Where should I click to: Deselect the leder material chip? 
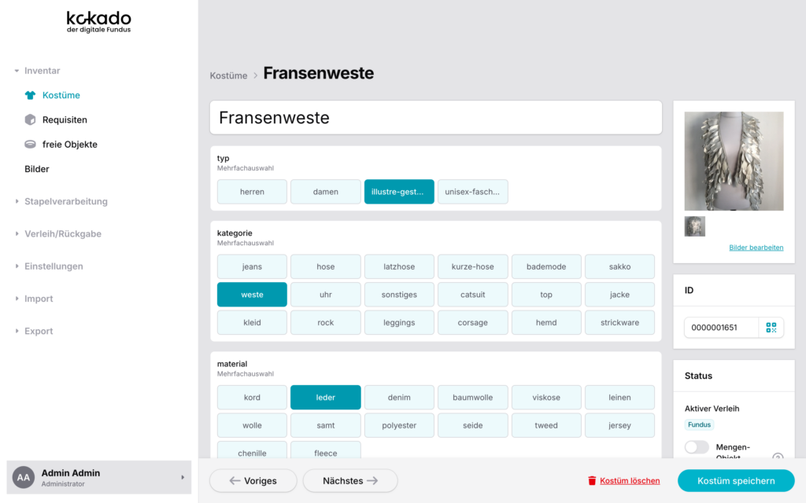click(x=325, y=397)
